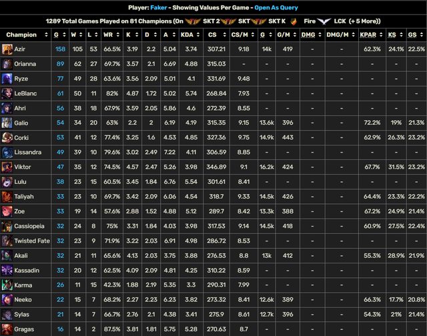Open Gragas's 16 games link

tap(61, 329)
